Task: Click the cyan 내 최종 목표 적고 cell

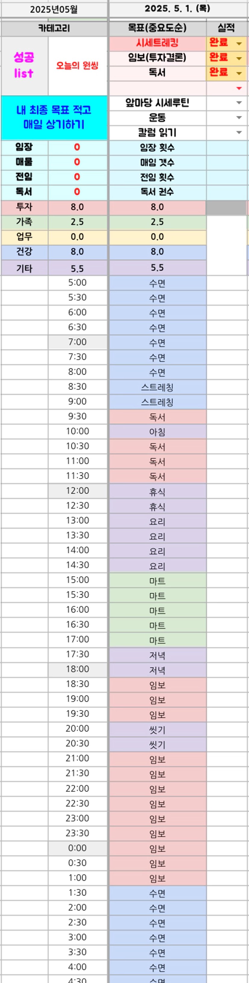Action: (54, 117)
